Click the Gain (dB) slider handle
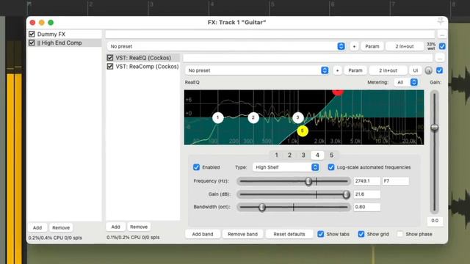 pos(346,194)
